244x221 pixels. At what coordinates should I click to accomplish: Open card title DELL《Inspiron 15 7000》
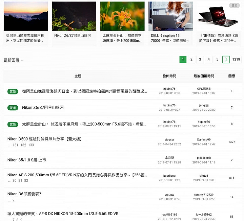[170, 38]
